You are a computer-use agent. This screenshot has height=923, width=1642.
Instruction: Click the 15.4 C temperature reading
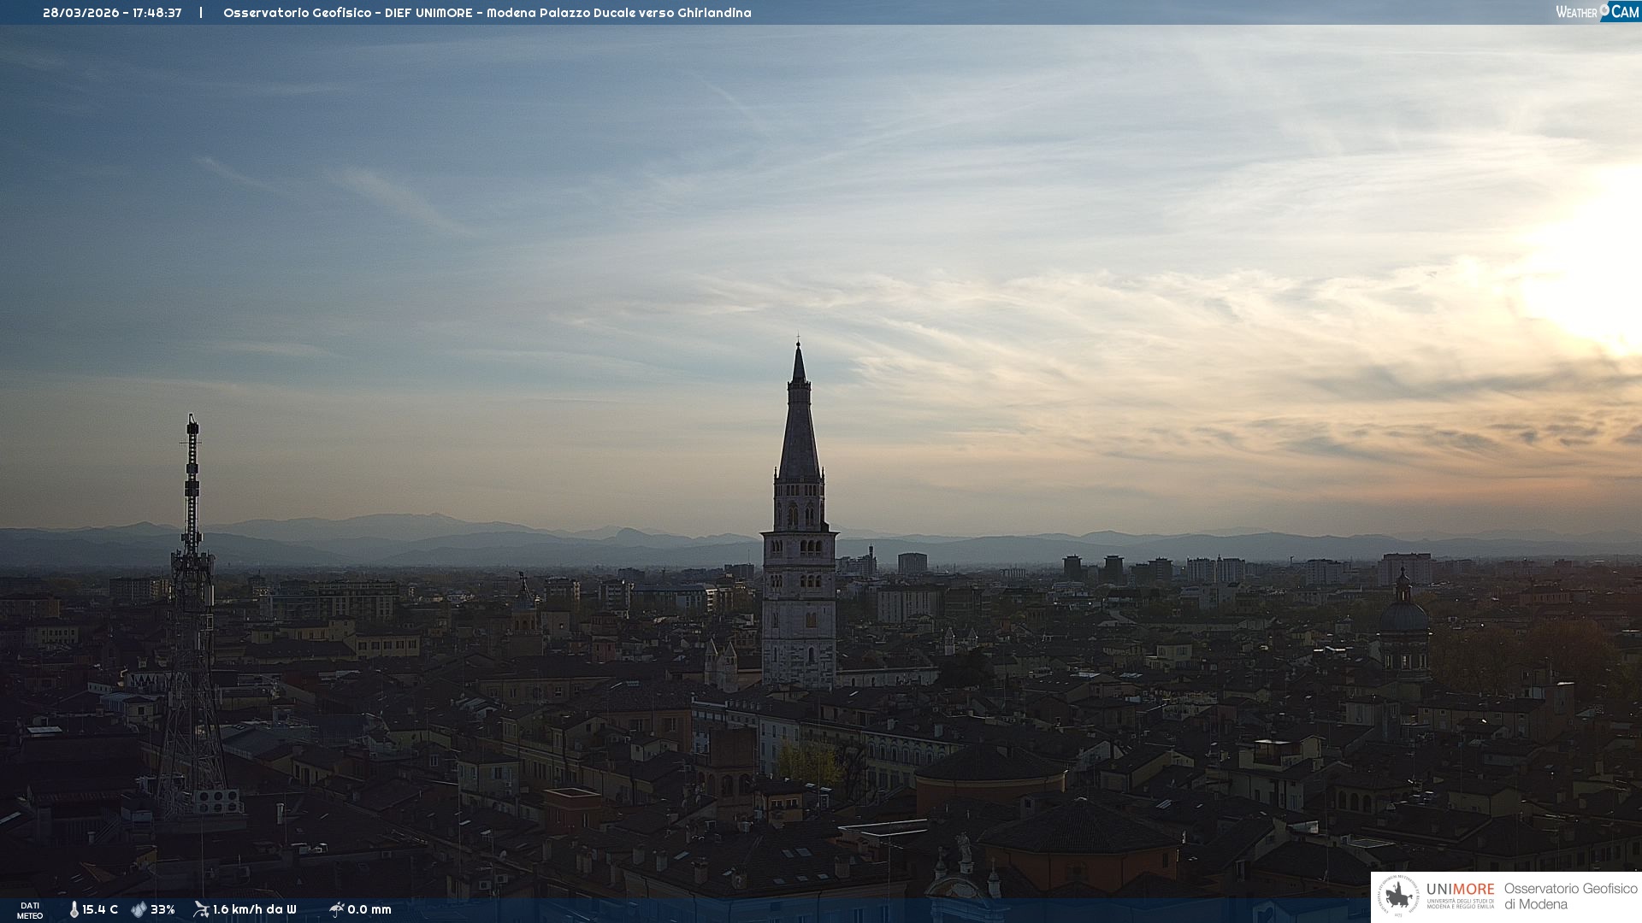[x=100, y=909]
